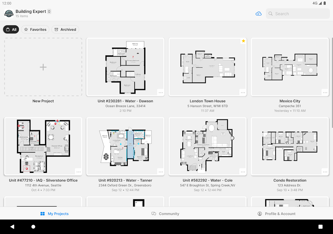This screenshot has height=234, width=333.
Task: Tap the Android back navigation button
Action: tap(12, 227)
